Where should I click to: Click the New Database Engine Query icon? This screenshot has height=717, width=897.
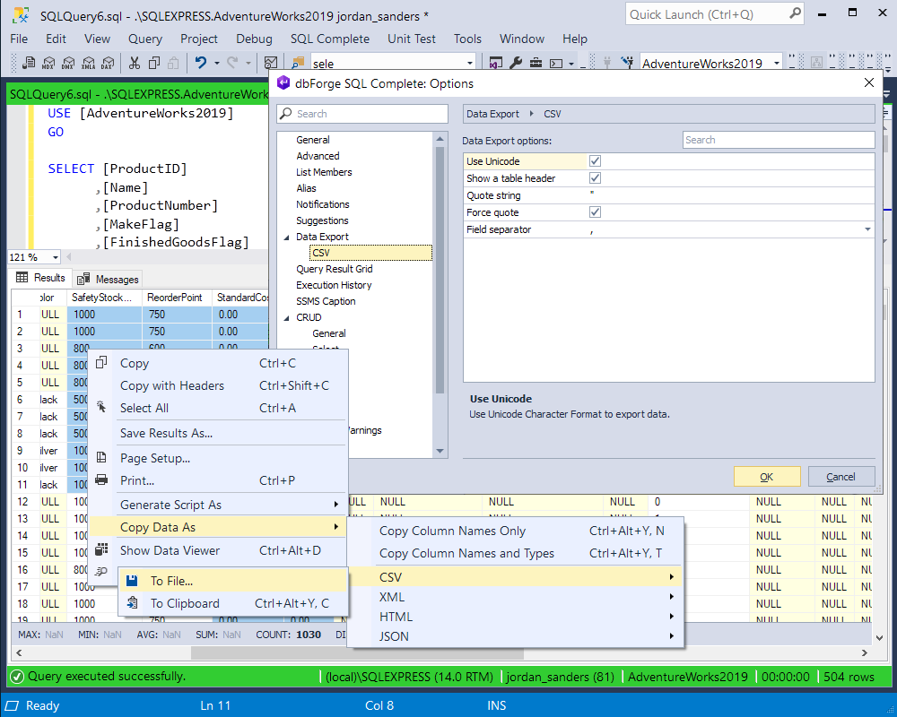pyautogui.click(x=29, y=63)
